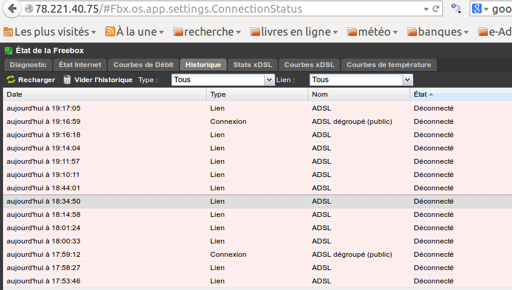
Task: Switch to the Diagnostic tab
Action: click(28, 65)
